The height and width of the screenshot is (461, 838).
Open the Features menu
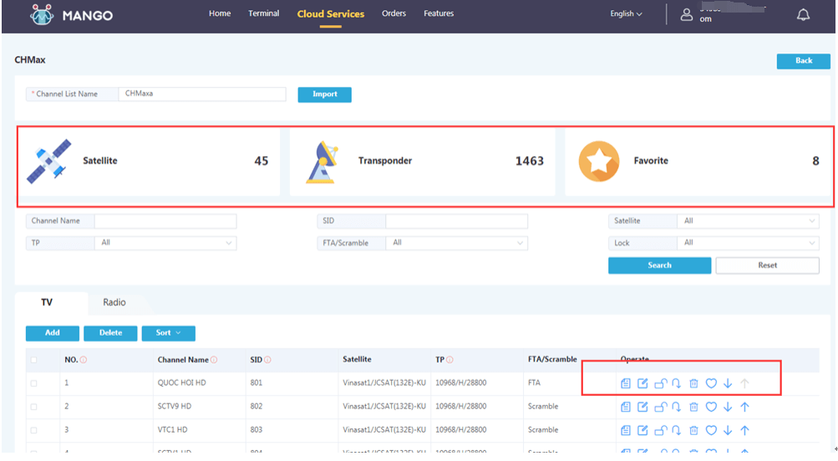click(x=439, y=13)
